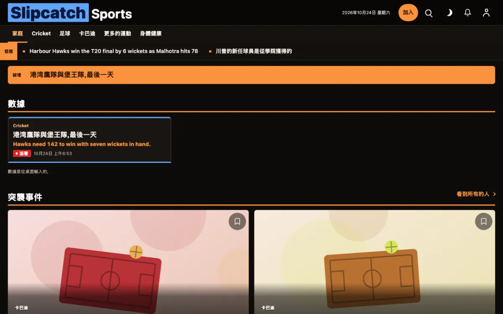The image size is (503, 314).
Task: Open the search icon in header
Action: tap(429, 13)
